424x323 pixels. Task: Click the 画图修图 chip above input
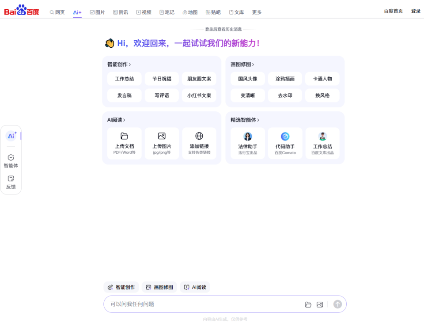click(159, 287)
